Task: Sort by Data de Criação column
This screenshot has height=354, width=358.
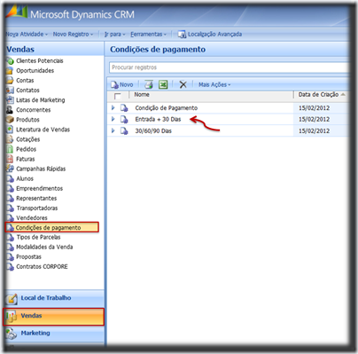Action: click(322, 95)
